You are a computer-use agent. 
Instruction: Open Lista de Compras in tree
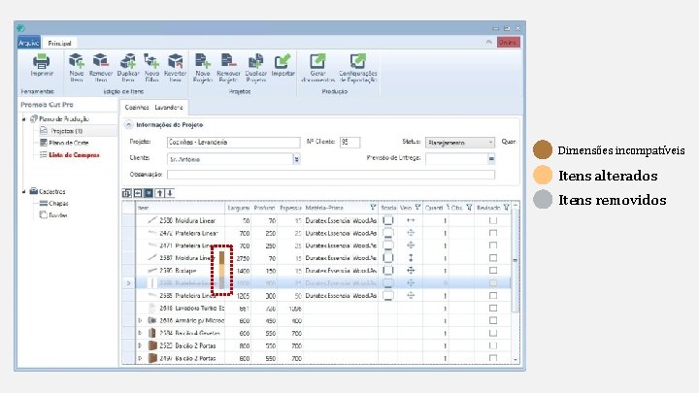(74, 155)
